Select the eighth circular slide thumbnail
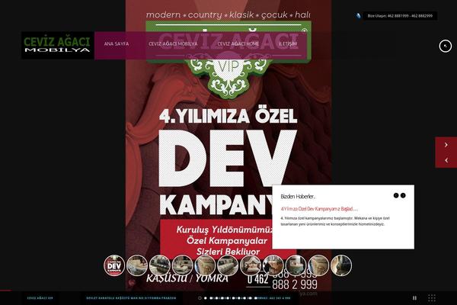The width and height of the screenshot is (457, 305). 273,265
